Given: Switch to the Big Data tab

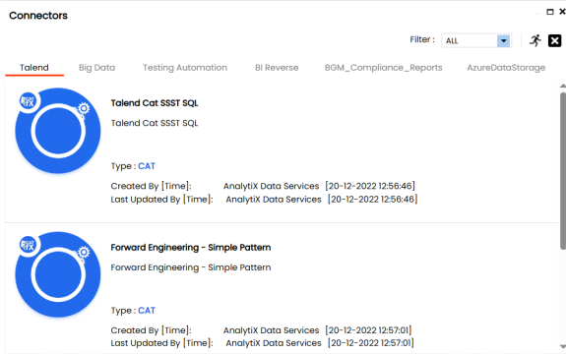Looking at the screenshot, I should coord(96,68).
